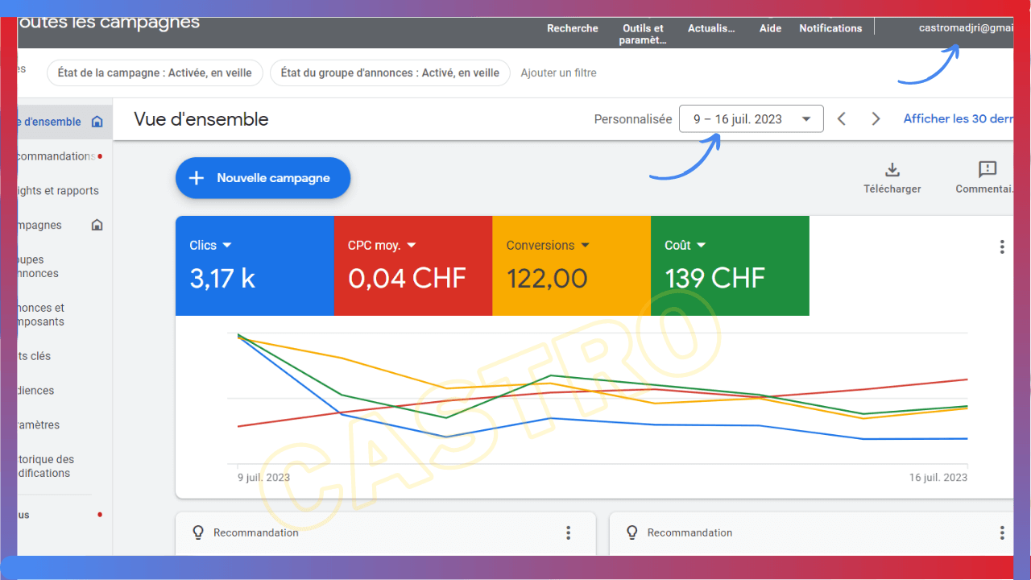This screenshot has height=580, width=1031.
Task: Expand the CPC moy. metric dropdown
Action: pyautogui.click(x=412, y=245)
